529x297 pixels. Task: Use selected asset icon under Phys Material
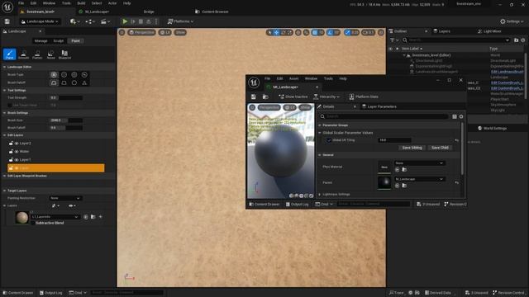(x=397, y=169)
